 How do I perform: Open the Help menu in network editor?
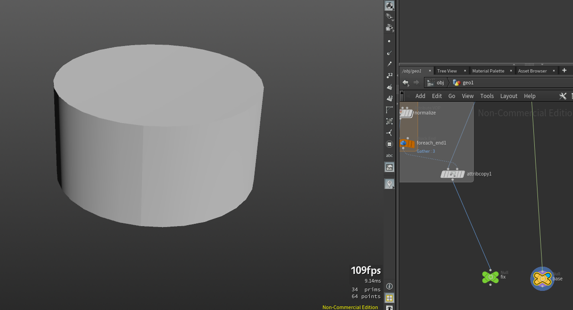click(x=530, y=96)
